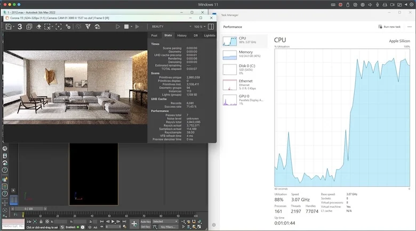Image resolution: width=416 pixels, height=231 pixels.
Task: Click the current frame number field
Action: (x=113, y=227)
